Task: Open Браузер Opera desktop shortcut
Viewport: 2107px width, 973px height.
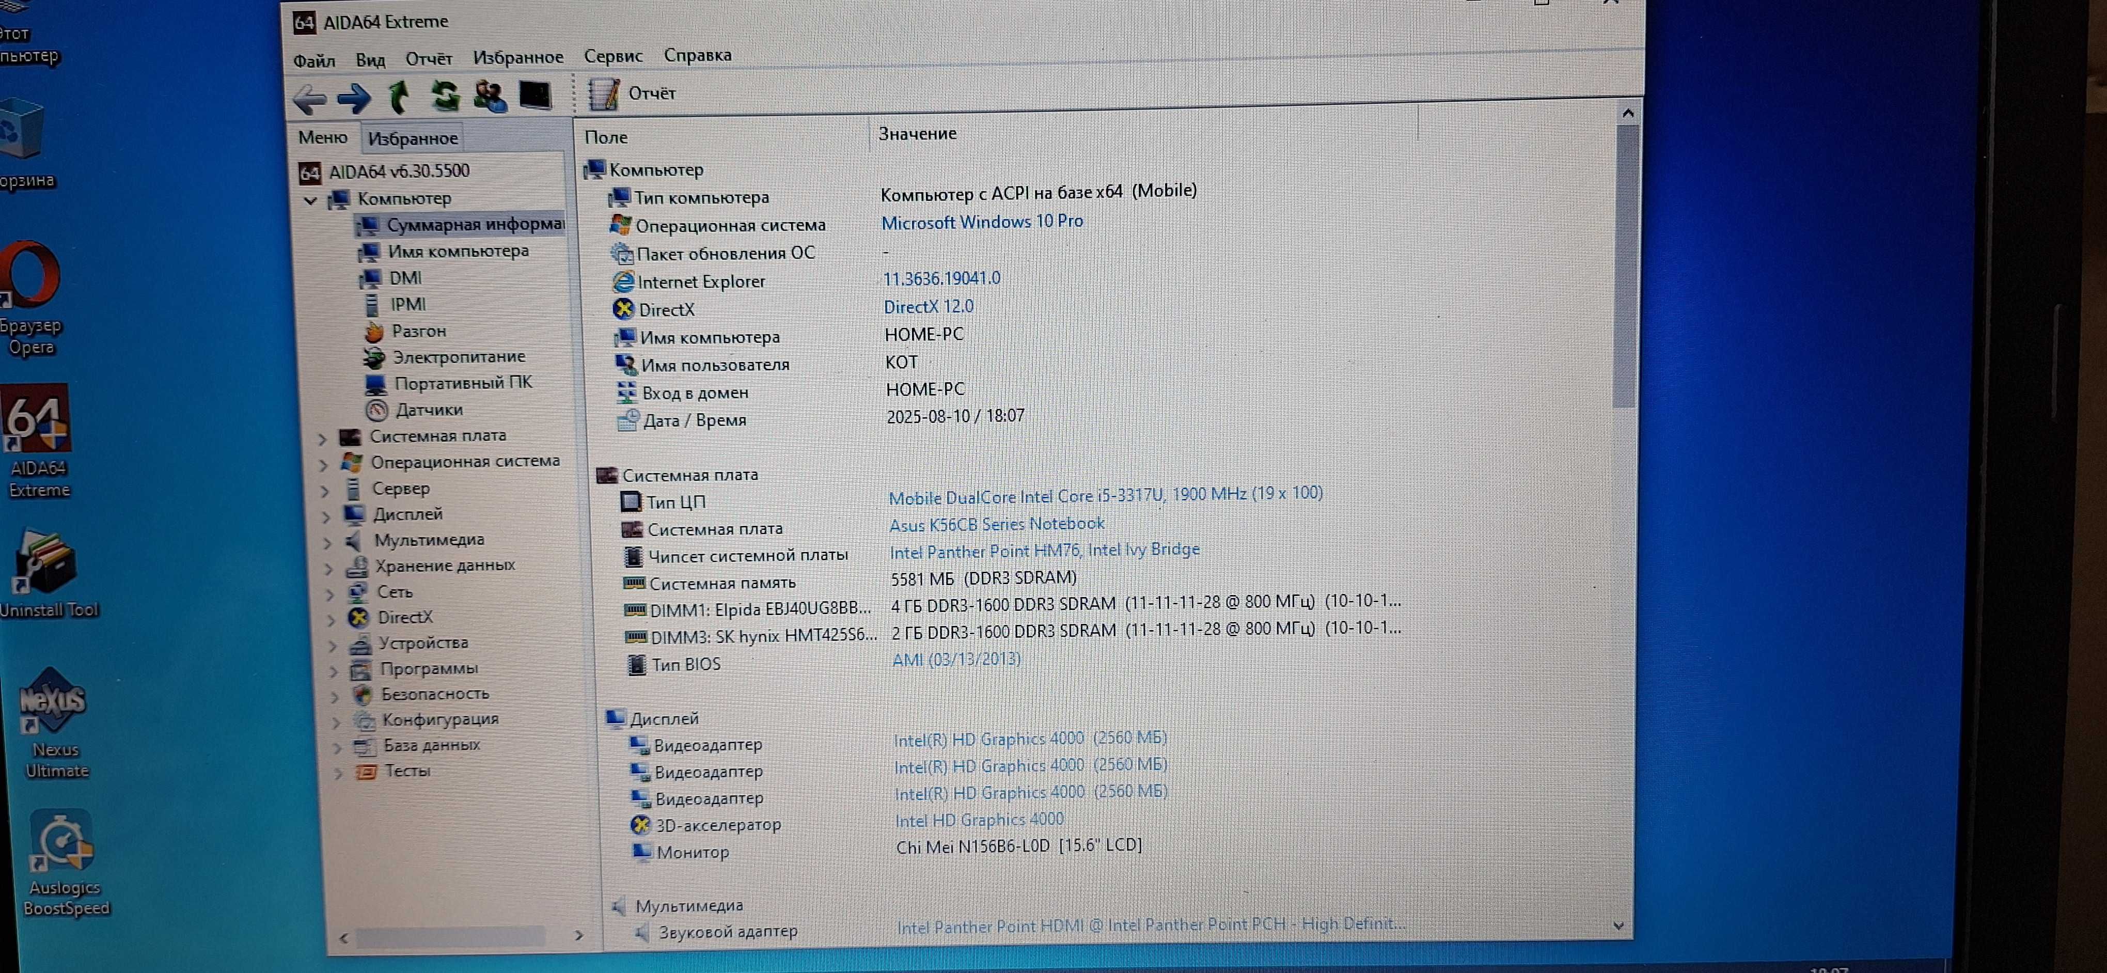Action: click(x=31, y=299)
